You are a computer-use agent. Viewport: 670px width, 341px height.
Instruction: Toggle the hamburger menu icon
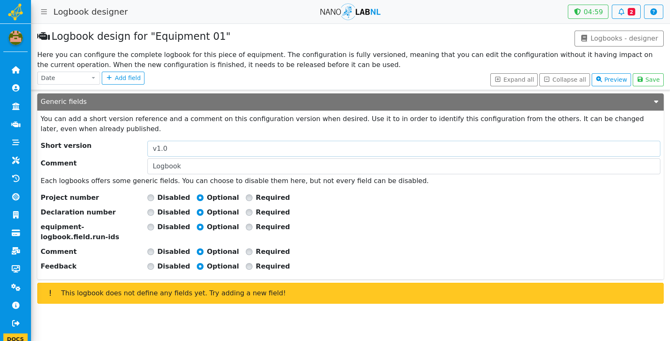pyautogui.click(x=44, y=12)
